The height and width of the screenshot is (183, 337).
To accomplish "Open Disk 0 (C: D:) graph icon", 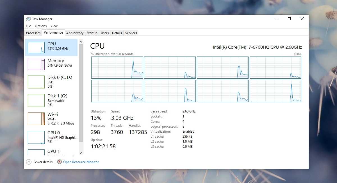I will click(x=36, y=82).
